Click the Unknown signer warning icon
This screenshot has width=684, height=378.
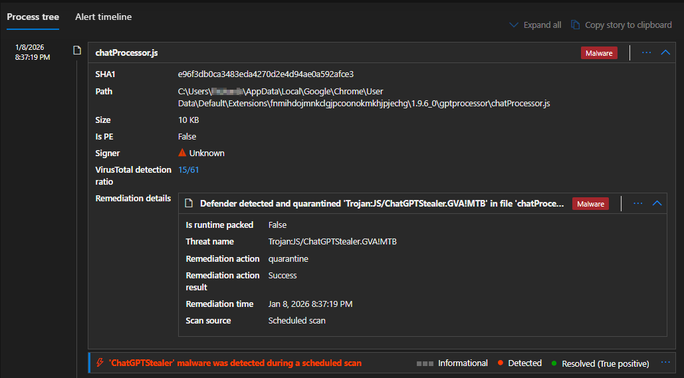coord(182,153)
